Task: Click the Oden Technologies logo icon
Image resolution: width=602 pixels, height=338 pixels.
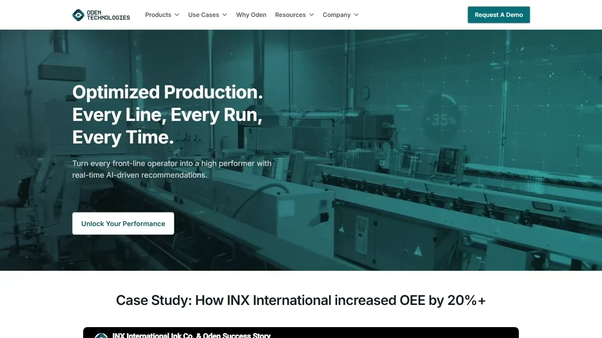Action: tap(78, 15)
